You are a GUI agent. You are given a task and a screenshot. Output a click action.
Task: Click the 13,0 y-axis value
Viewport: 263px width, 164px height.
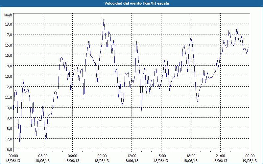pos(9,76)
